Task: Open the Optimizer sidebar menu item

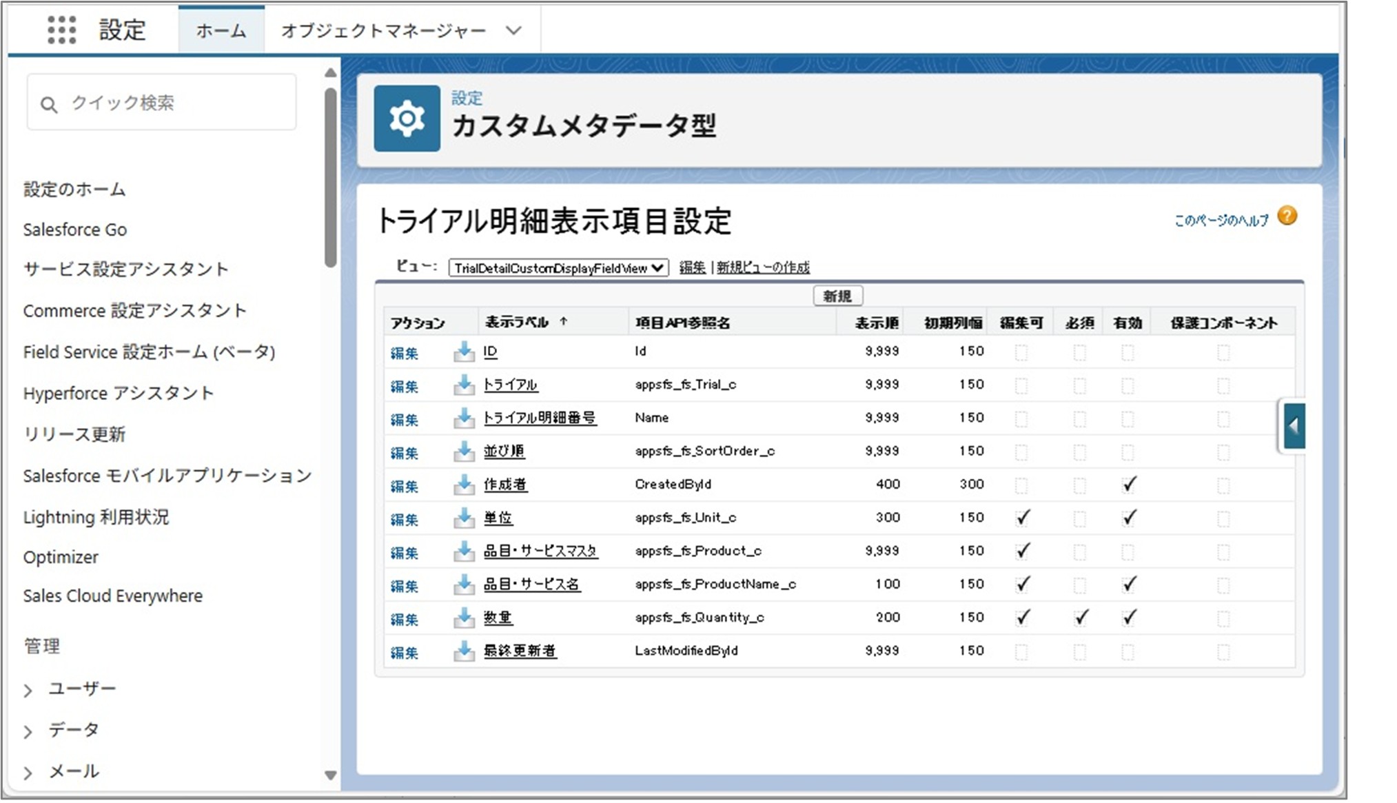Action: click(x=61, y=557)
